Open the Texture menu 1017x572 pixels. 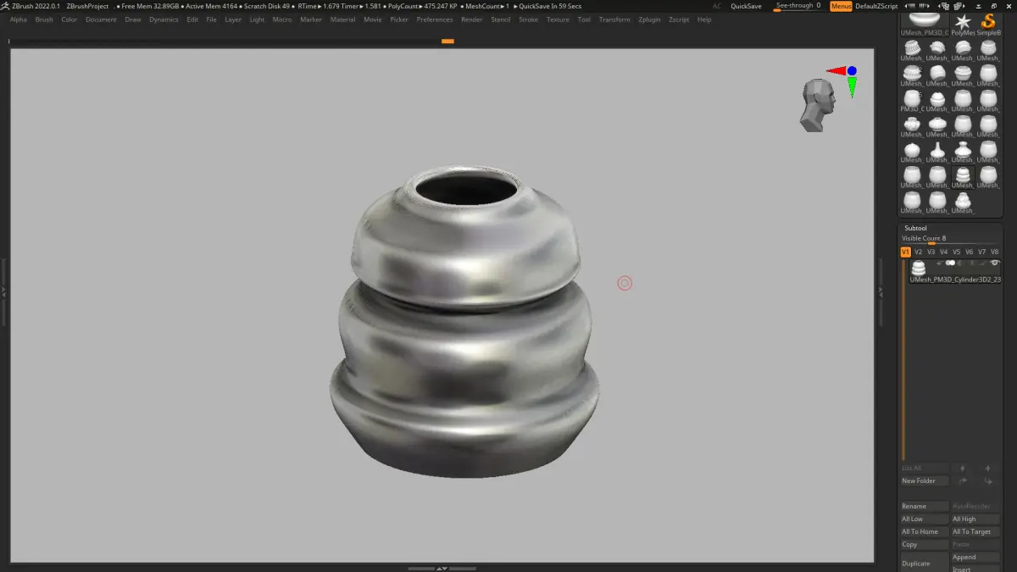[558, 19]
